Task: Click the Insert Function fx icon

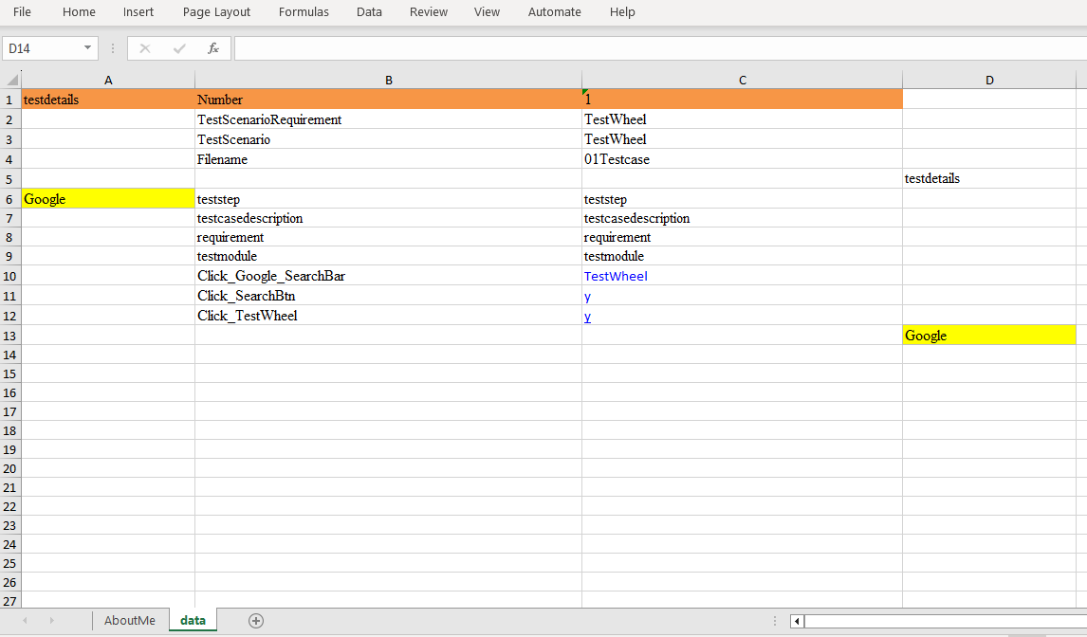Action: (x=213, y=48)
